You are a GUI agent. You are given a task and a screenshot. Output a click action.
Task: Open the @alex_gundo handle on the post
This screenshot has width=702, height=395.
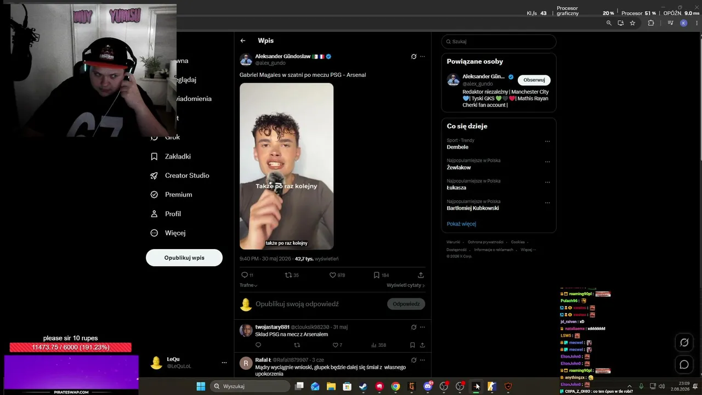click(270, 63)
